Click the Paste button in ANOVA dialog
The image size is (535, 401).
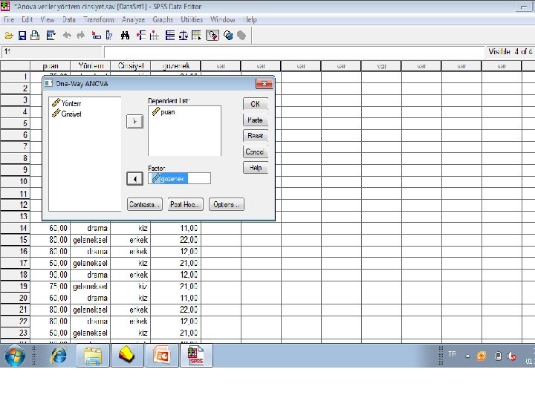[255, 120]
